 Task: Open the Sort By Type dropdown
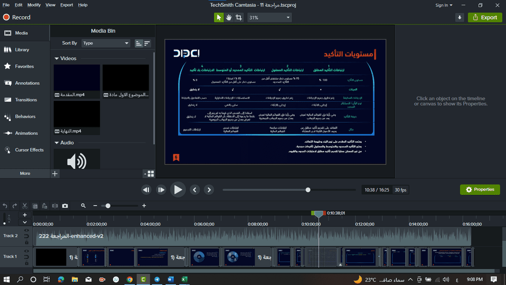pos(105,43)
